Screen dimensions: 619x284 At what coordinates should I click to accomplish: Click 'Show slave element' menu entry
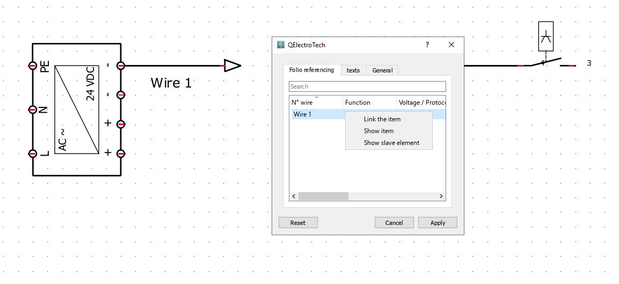point(391,143)
